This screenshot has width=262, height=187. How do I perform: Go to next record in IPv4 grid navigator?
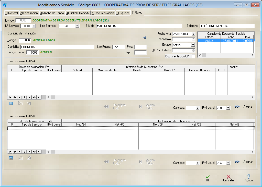click(x=29, y=97)
